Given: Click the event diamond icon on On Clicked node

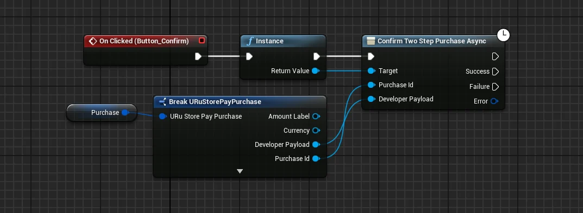Looking at the screenshot, I should pos(93,41).
